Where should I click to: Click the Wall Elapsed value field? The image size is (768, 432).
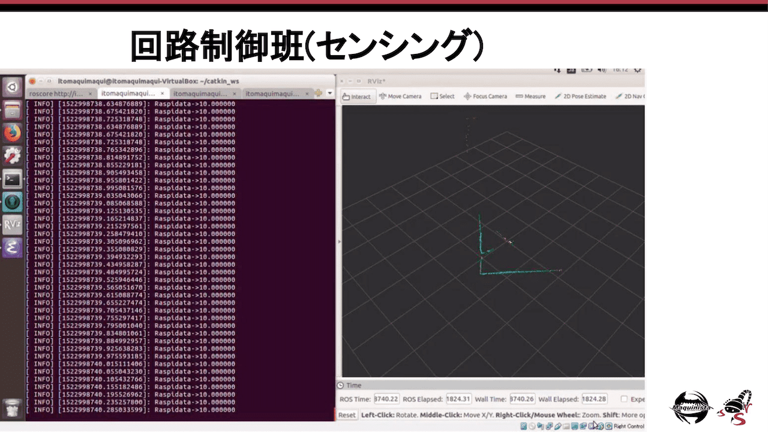pos(595,399)
